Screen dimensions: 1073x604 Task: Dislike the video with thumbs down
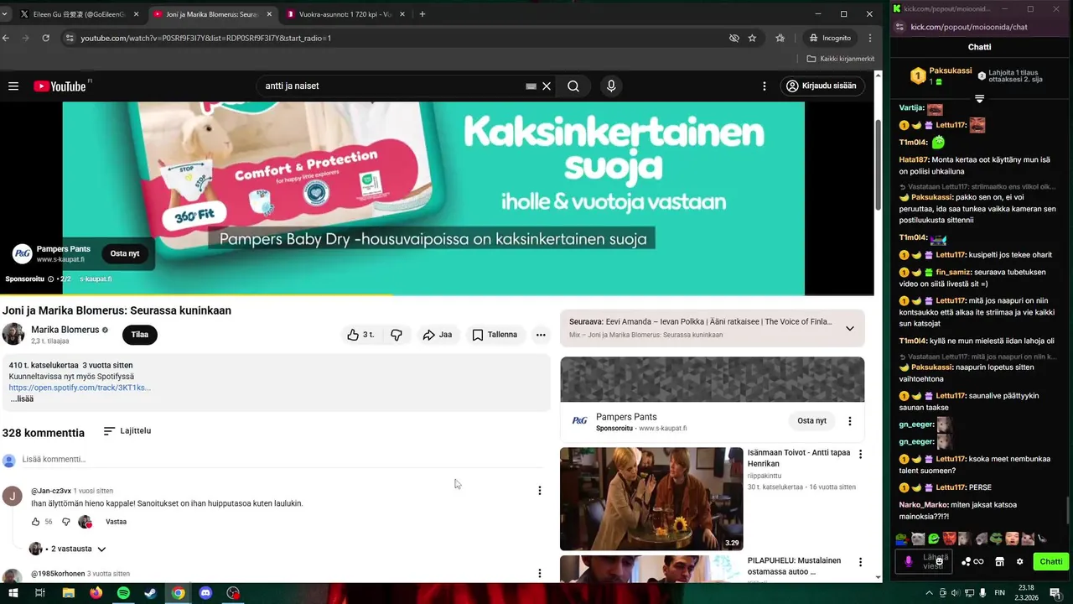pyautogui.click(x=397, y=335)
